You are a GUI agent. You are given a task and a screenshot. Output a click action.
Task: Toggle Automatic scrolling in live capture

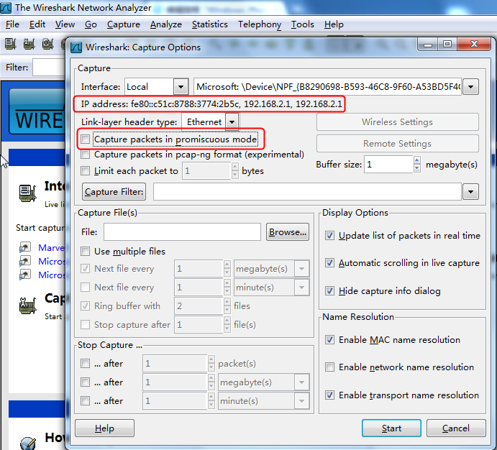tap(329, 263)
